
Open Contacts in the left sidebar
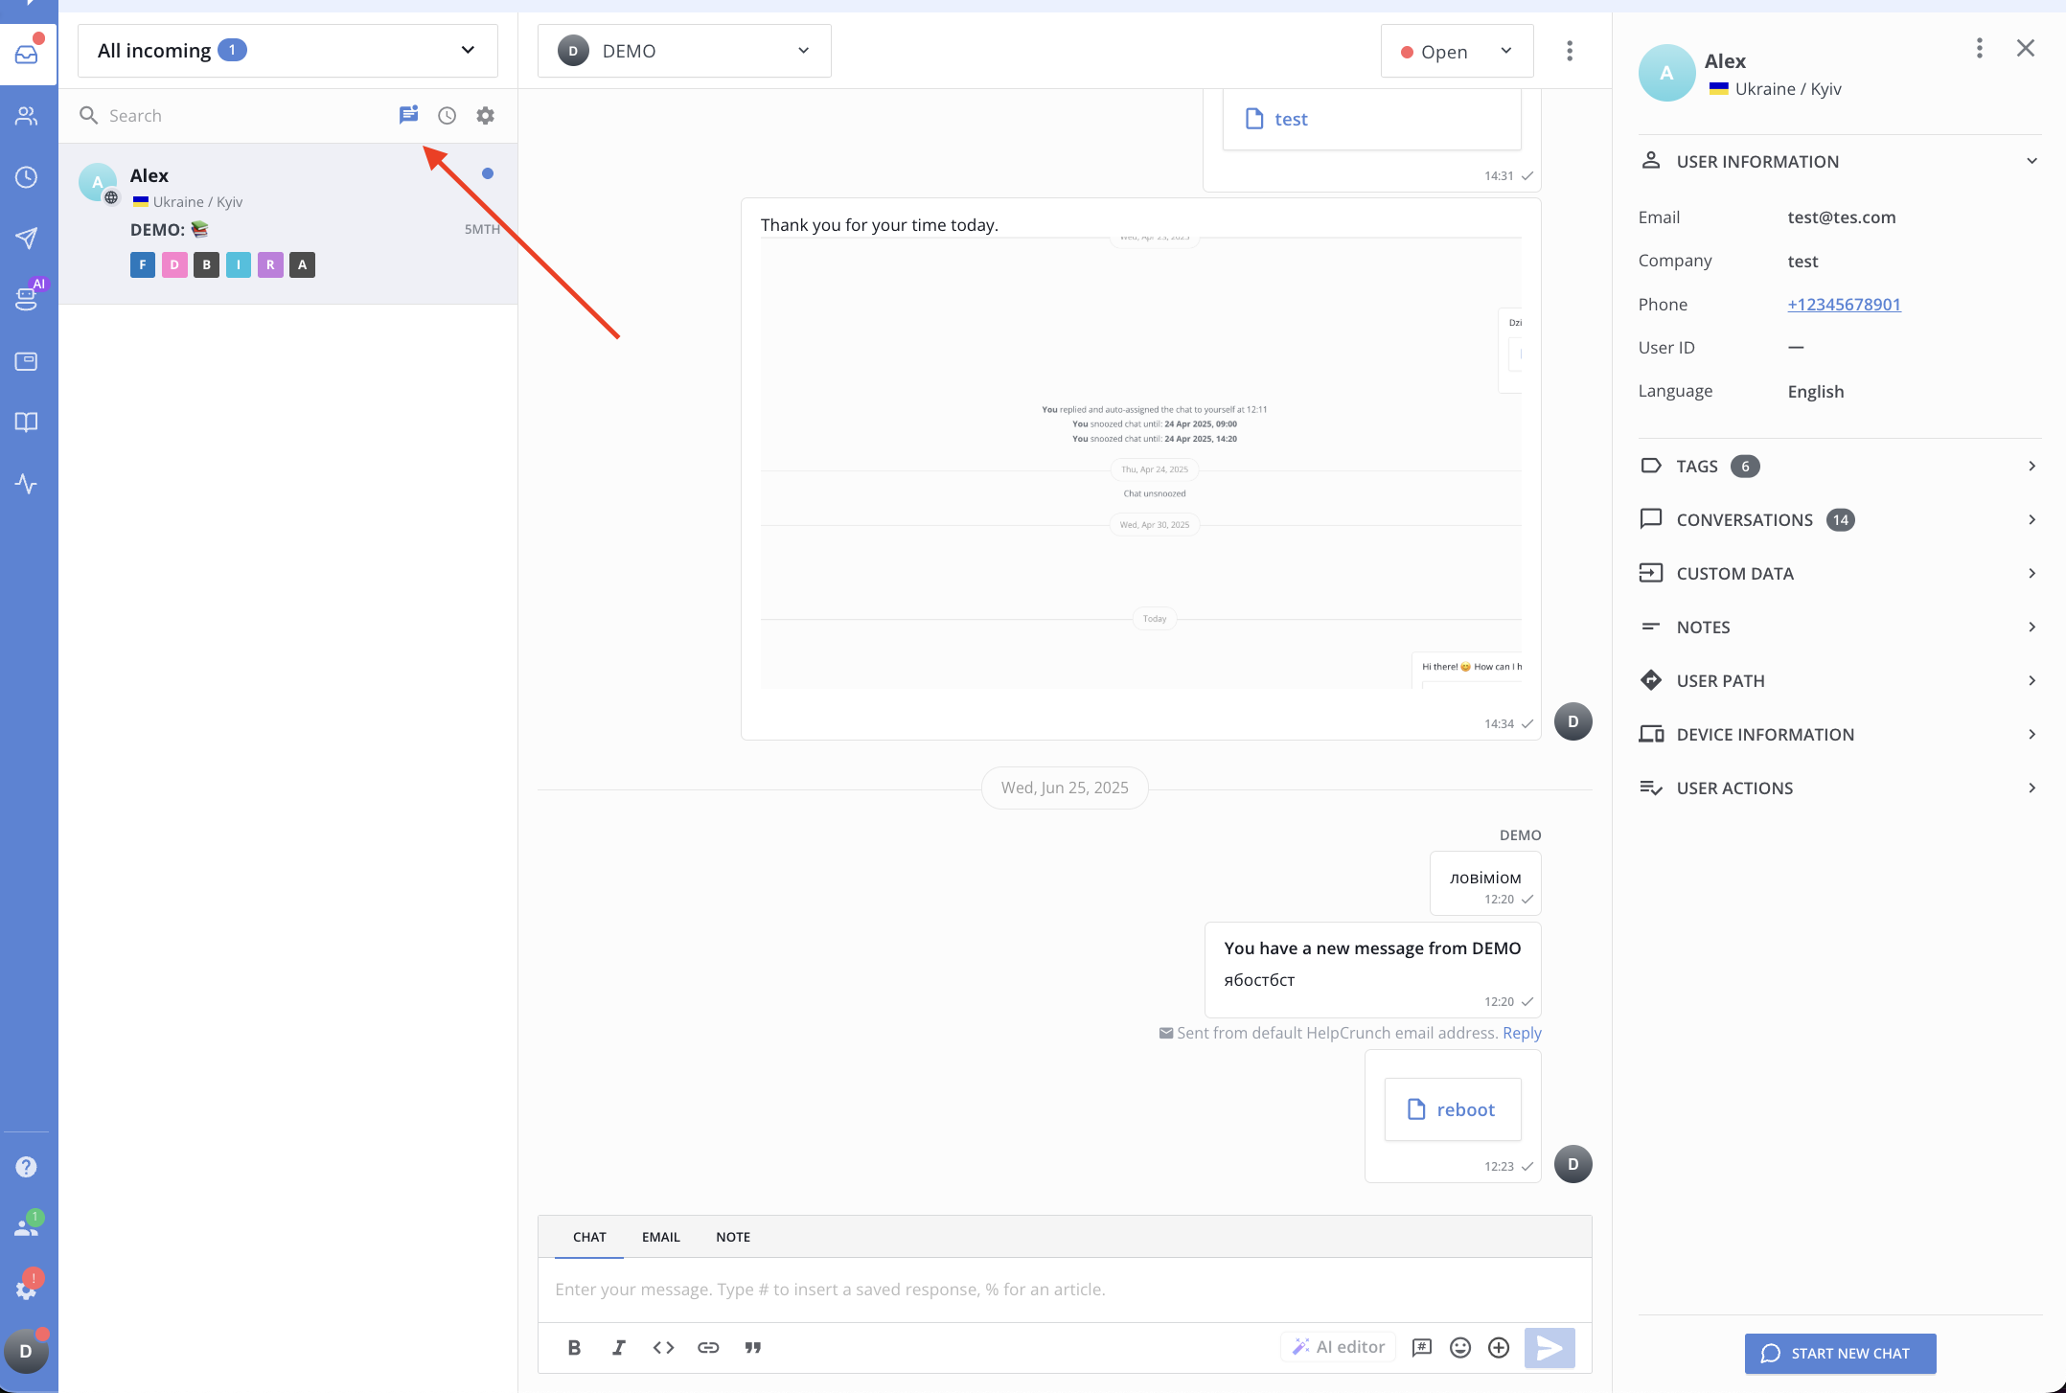(x=27, y=116)
